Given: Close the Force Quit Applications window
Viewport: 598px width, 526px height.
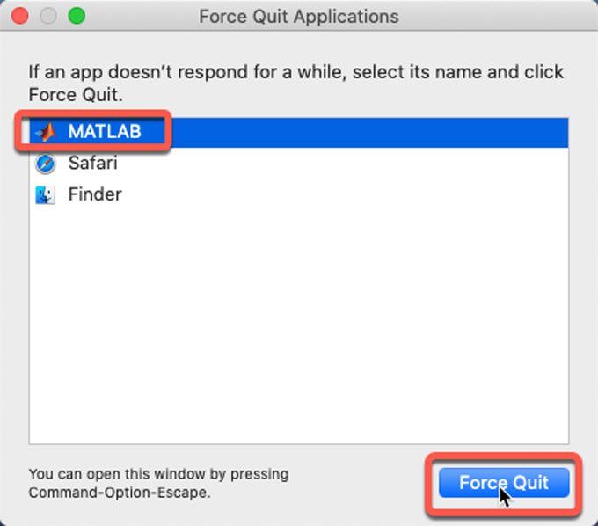Looking at the screenshot, I should [20, 16].
